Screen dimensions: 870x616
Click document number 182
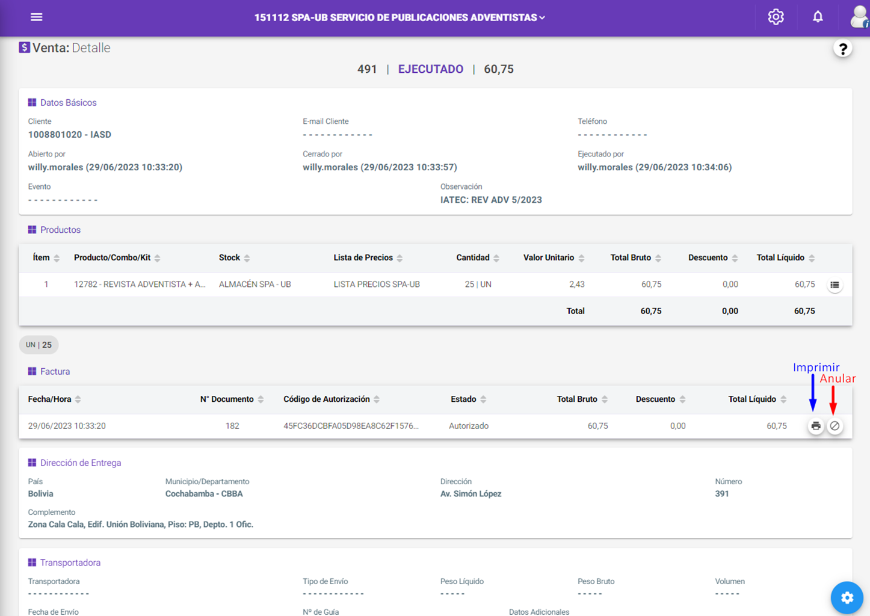point(232,426)
